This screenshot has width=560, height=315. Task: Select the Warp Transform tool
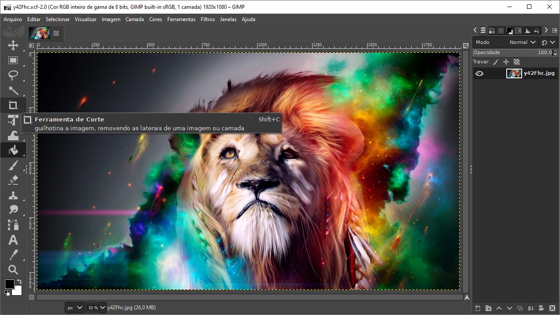(x=13, y=135)
